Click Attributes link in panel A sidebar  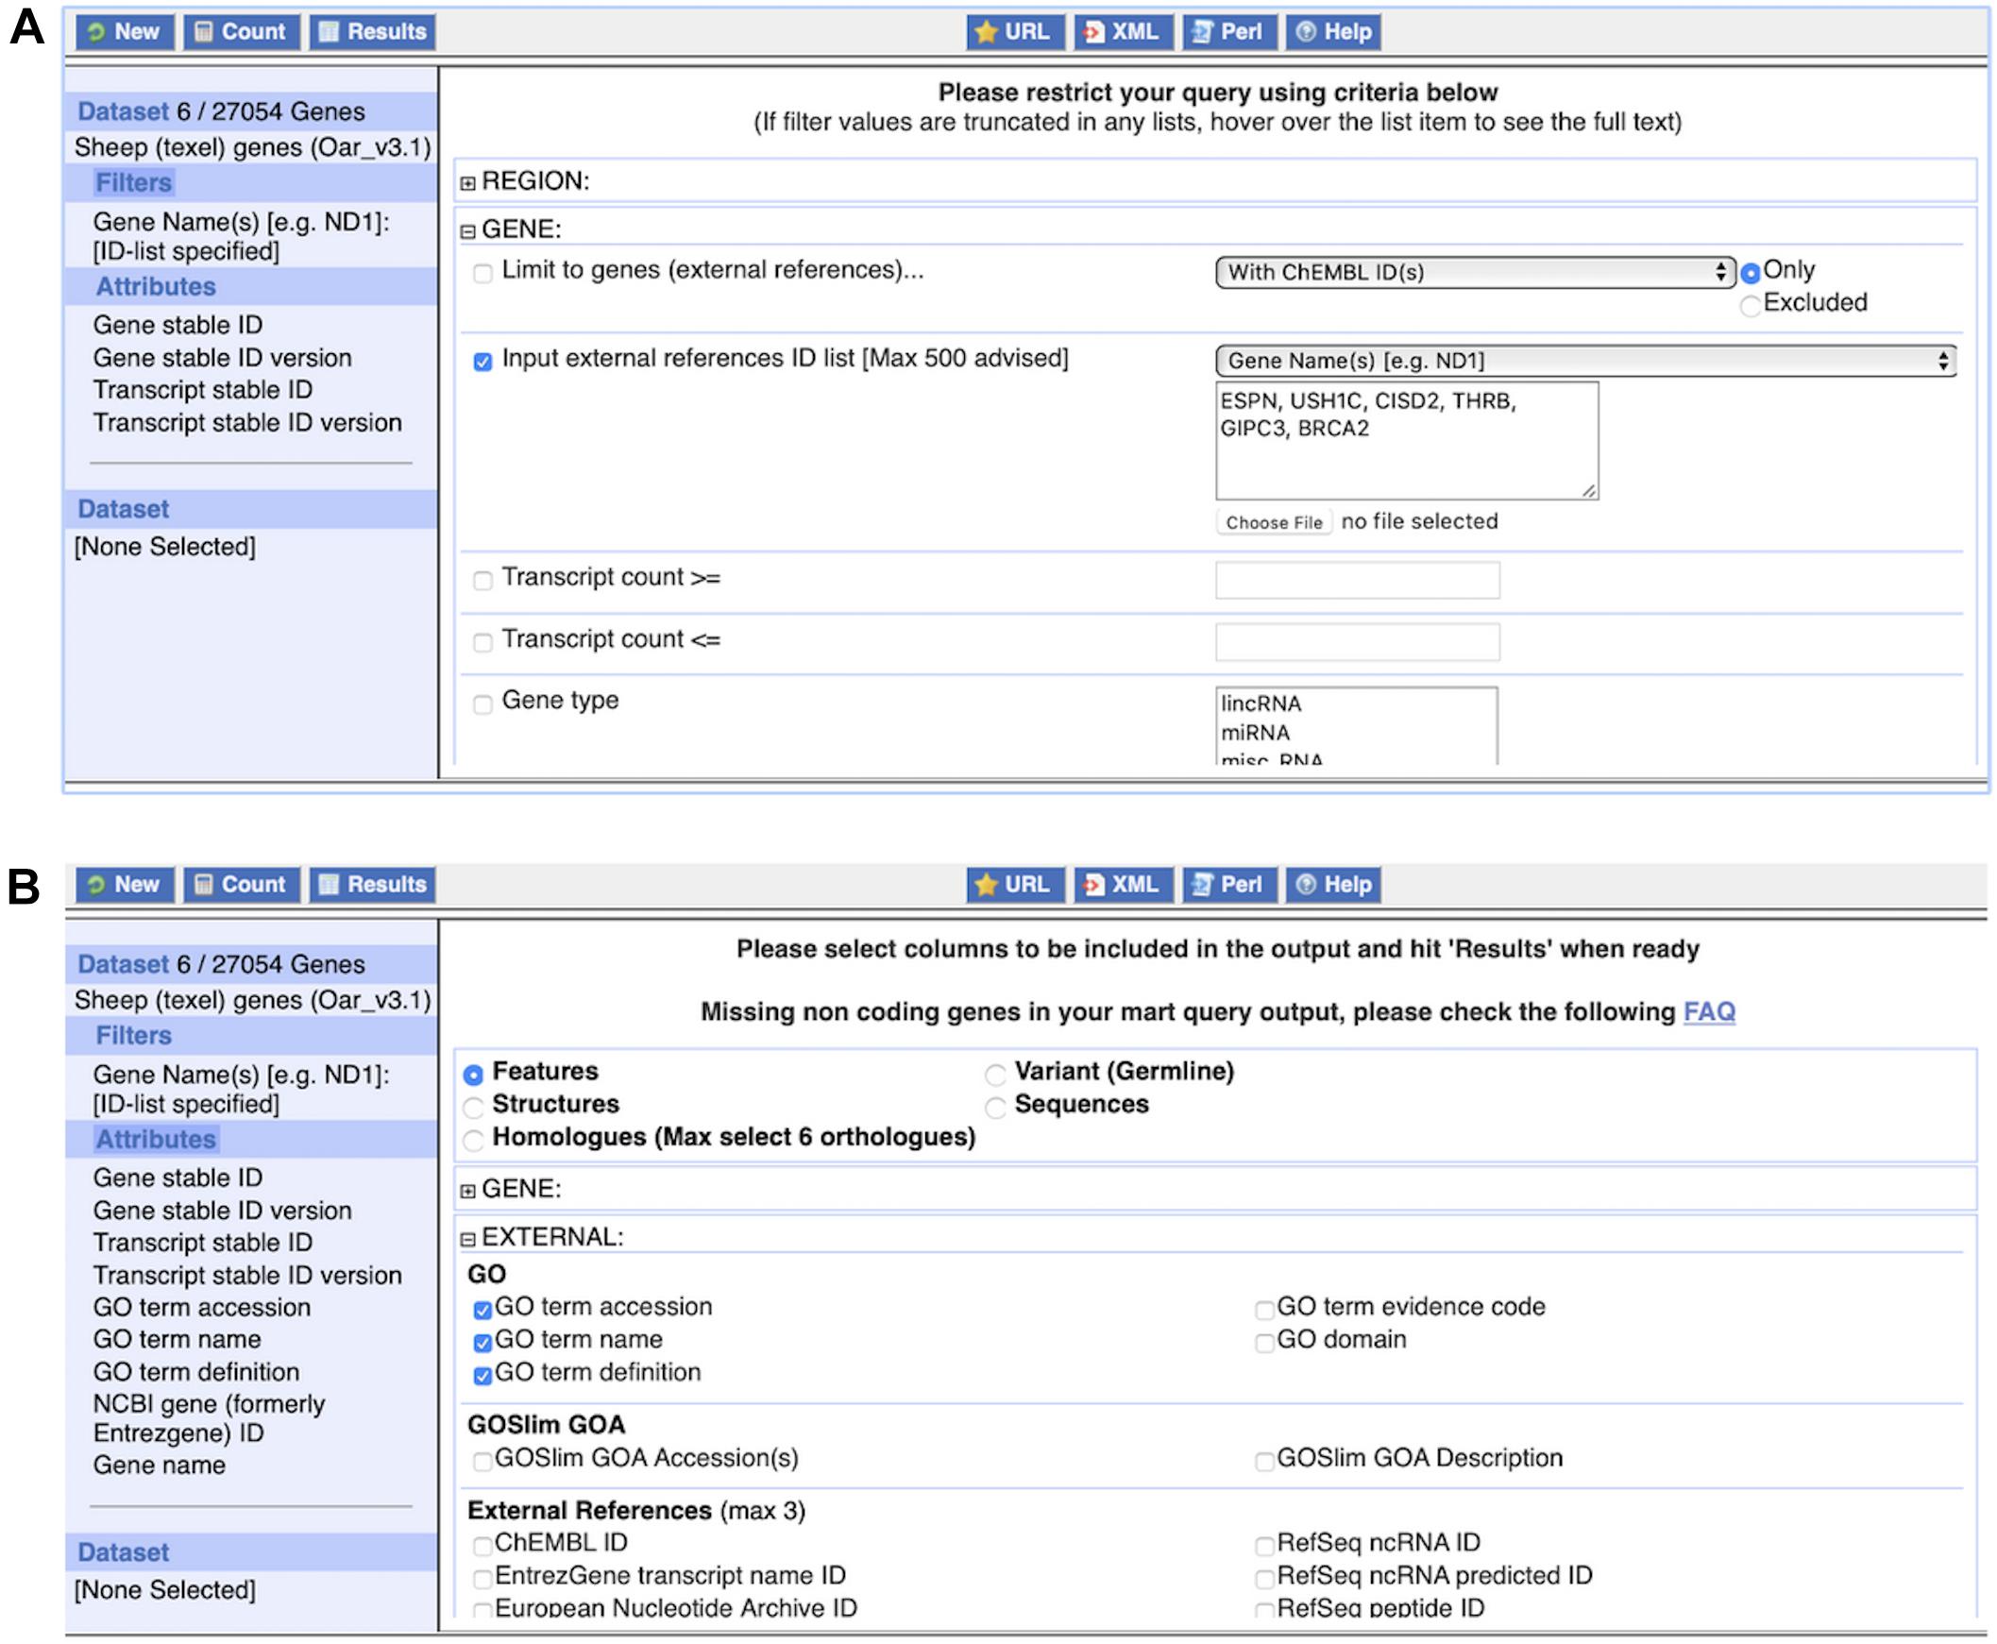pos(156,287)
